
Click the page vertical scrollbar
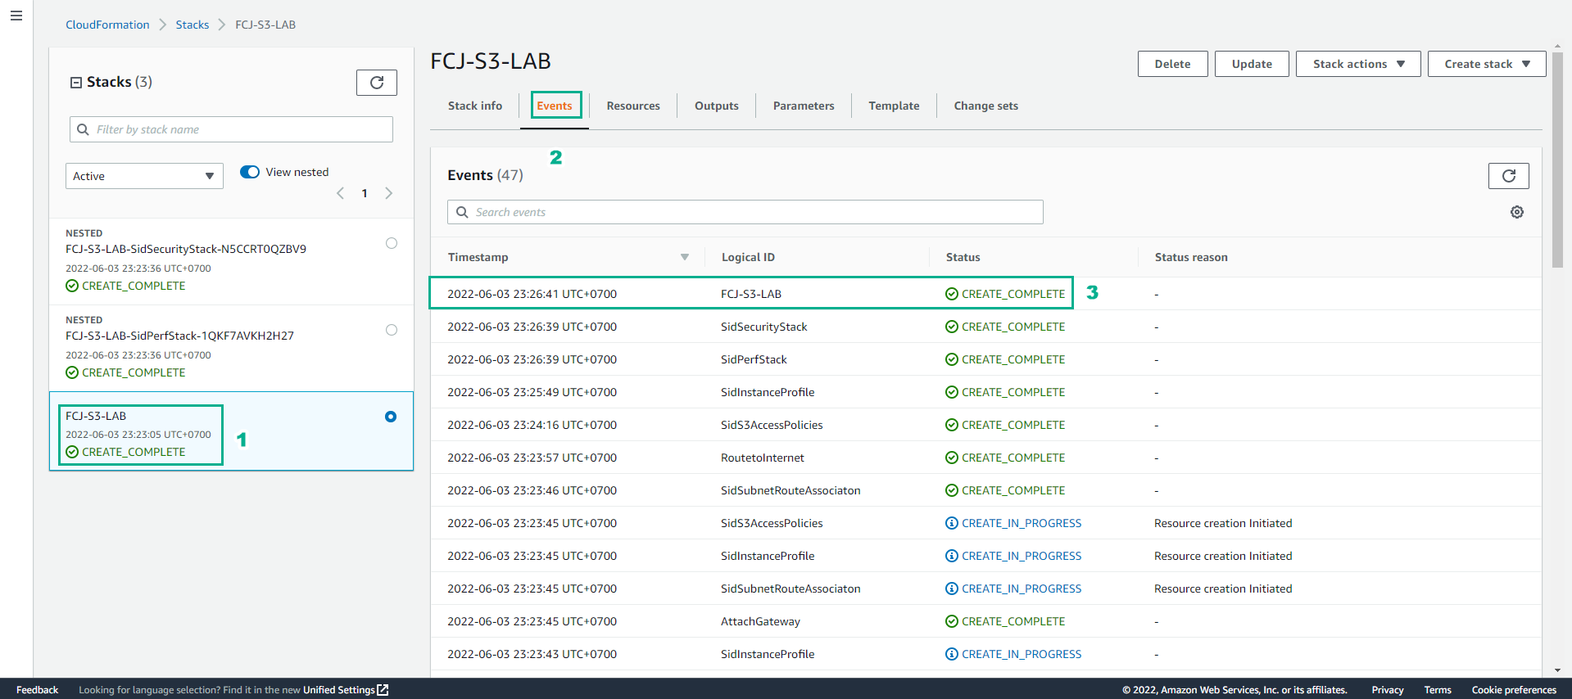(1557, 160)
